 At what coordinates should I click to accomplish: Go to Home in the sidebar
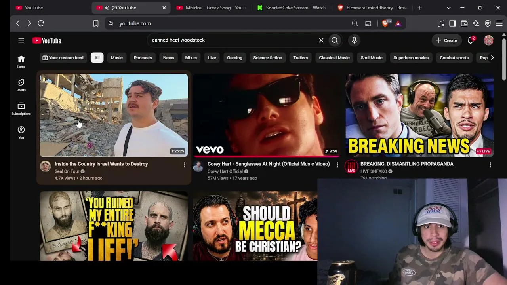click(21, 61)
